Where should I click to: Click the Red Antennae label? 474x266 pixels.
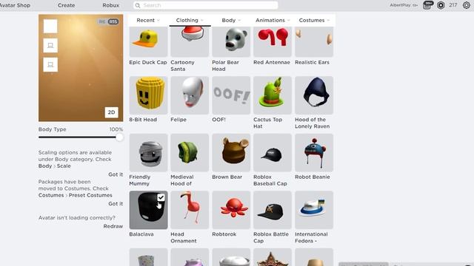click(x=272, y=62)
